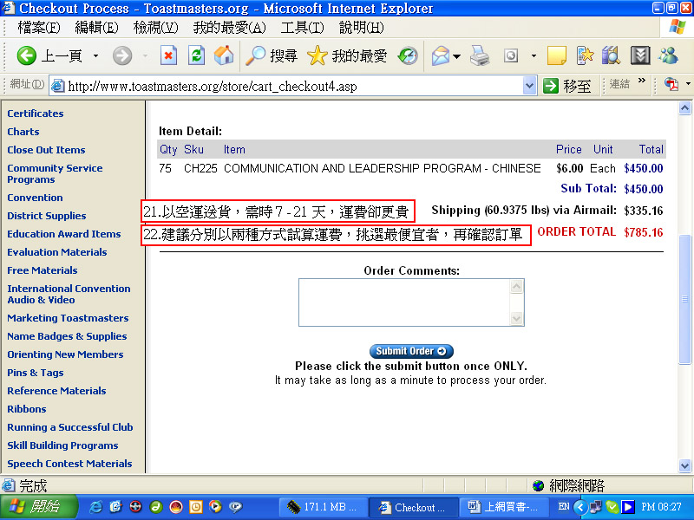
Task: Open the Back button history dropdown arrow
Action: (x=95, y=56)
